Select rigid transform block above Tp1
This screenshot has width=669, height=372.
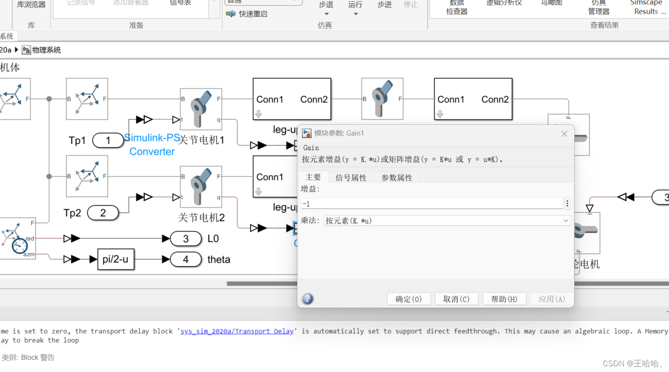pyautogui.click(x=87, y=99)
